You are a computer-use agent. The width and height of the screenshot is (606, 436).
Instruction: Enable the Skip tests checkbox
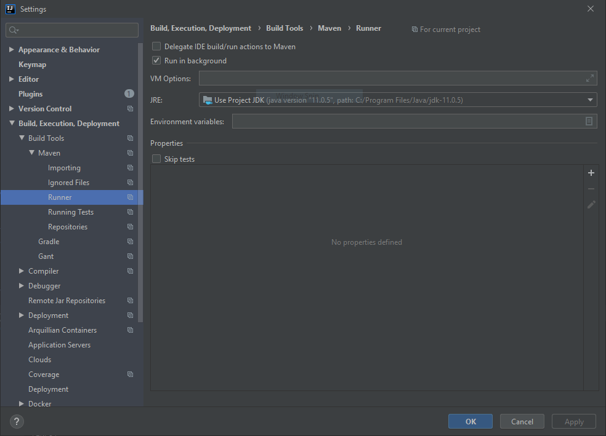pyautogui.click(x=156, y=159)
